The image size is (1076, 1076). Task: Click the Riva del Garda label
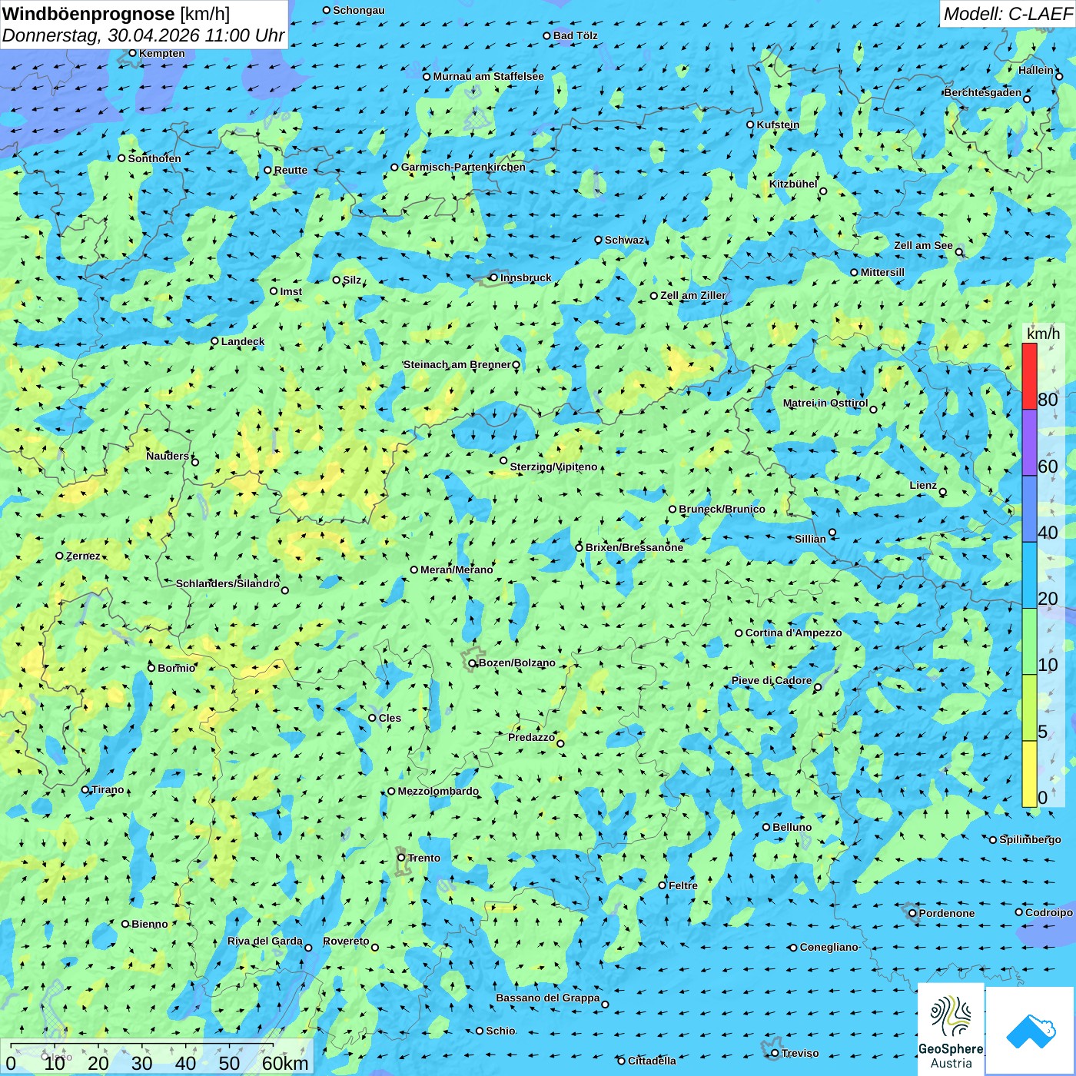264,941
